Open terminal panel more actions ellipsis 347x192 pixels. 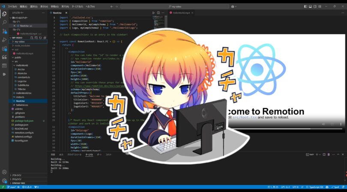[333, 154]
